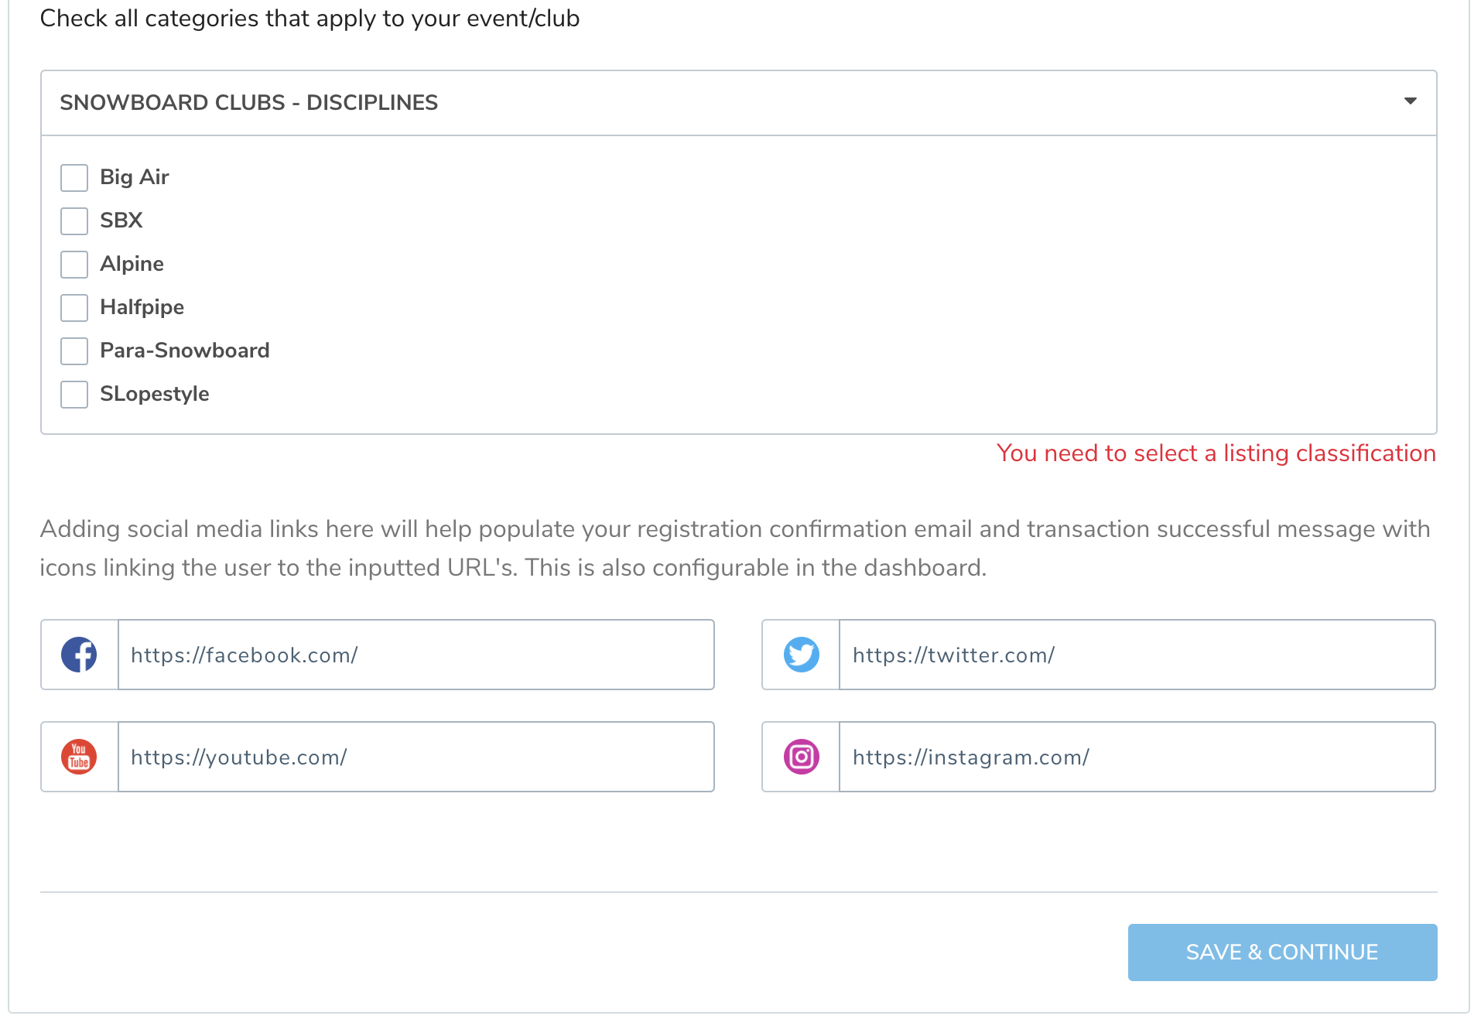This screenshot has width=1481, height=1026.
Task: Select the Halfpipe checkbox
Action: (74, 307)
